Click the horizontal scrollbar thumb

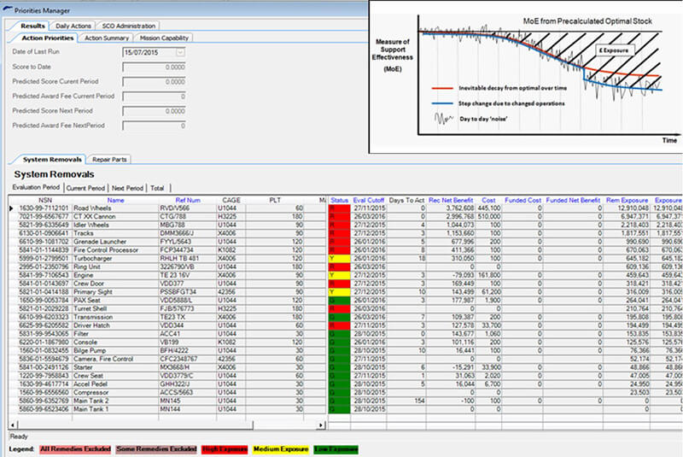135,425
